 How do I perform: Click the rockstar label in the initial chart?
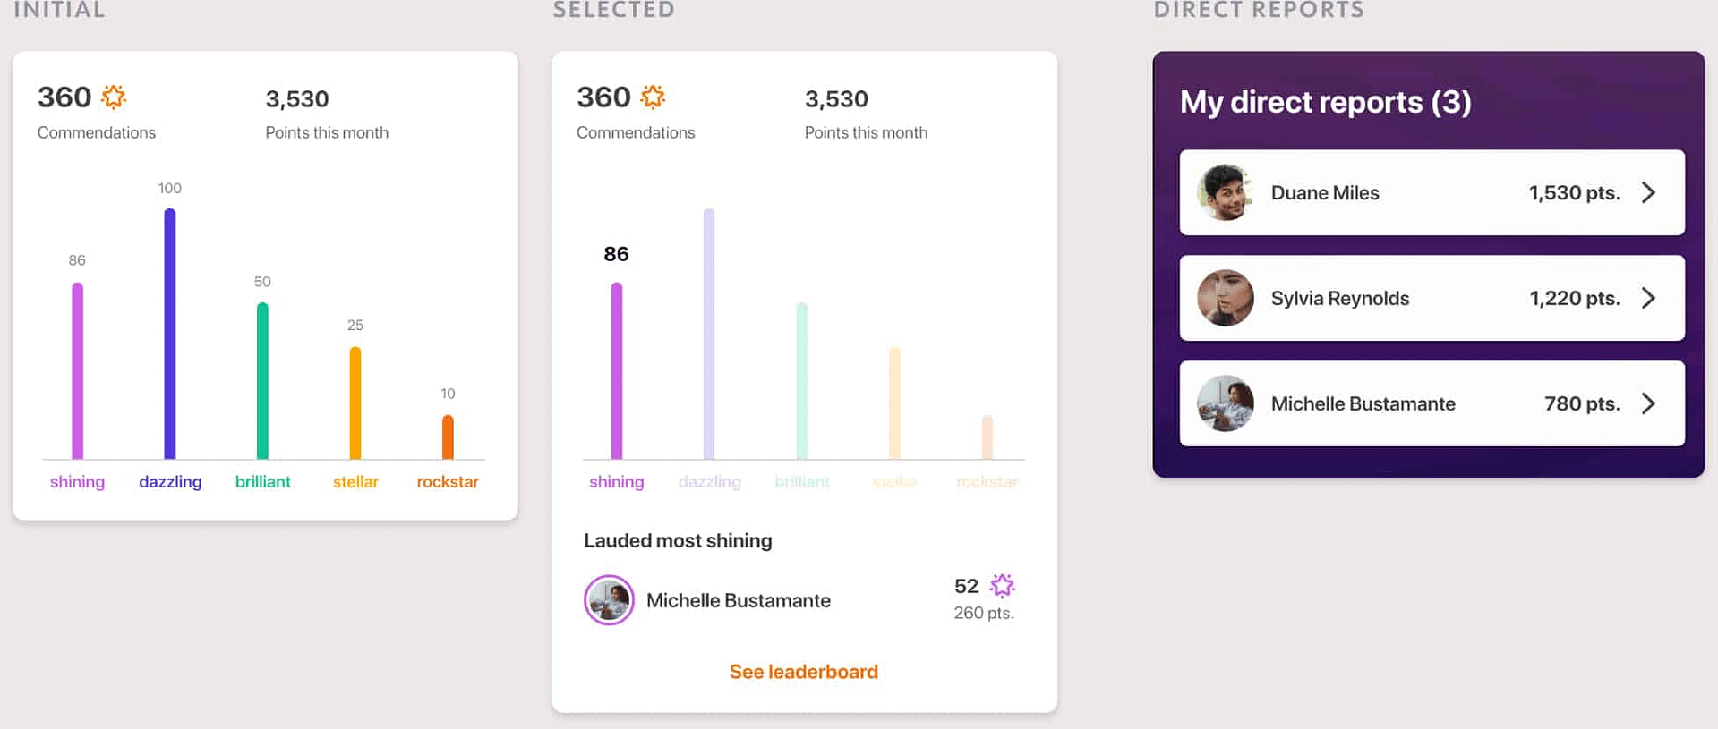[x=448, y=482]
